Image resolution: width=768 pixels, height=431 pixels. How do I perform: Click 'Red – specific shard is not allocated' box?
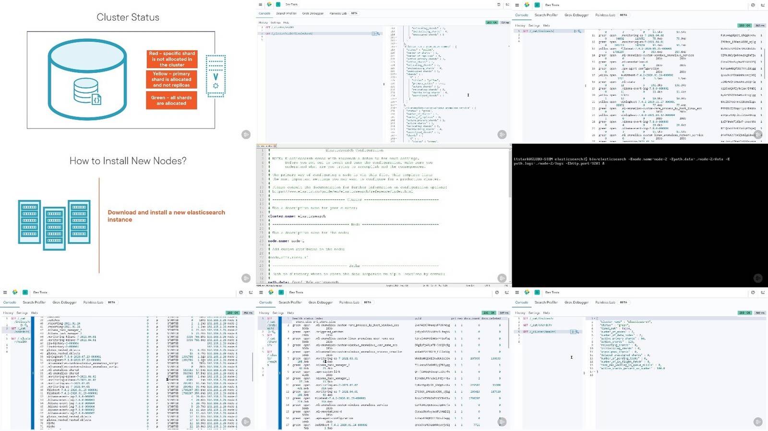[172, 59]
